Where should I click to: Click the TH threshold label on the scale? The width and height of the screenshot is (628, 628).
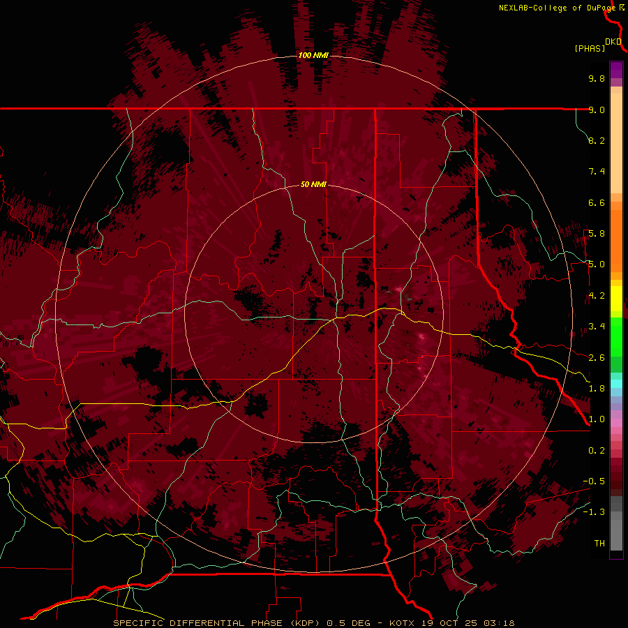[599, 544]
